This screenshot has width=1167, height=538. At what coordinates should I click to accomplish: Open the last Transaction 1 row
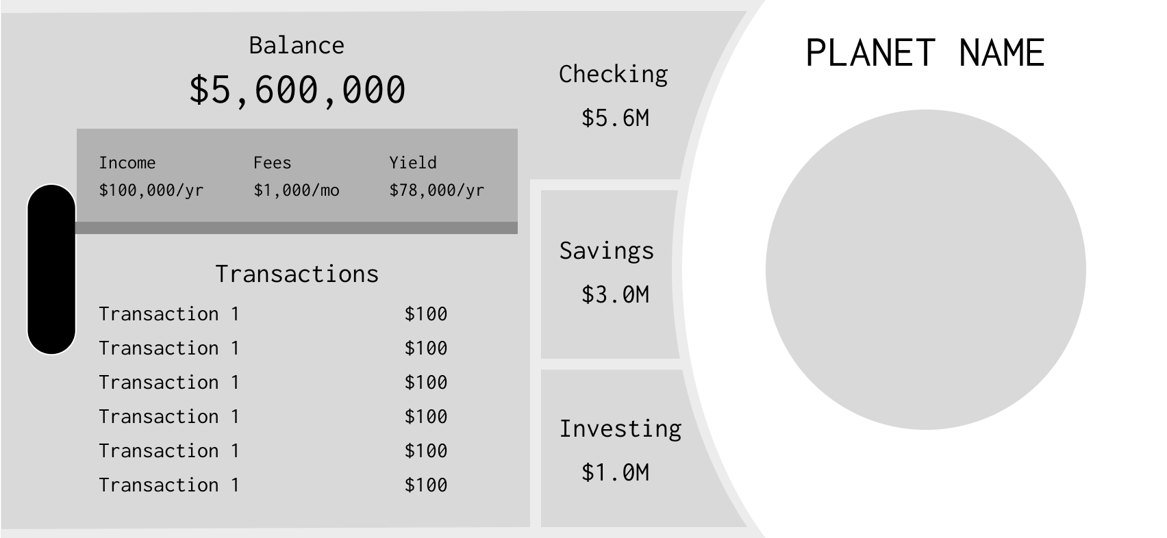tap(273, 485)
